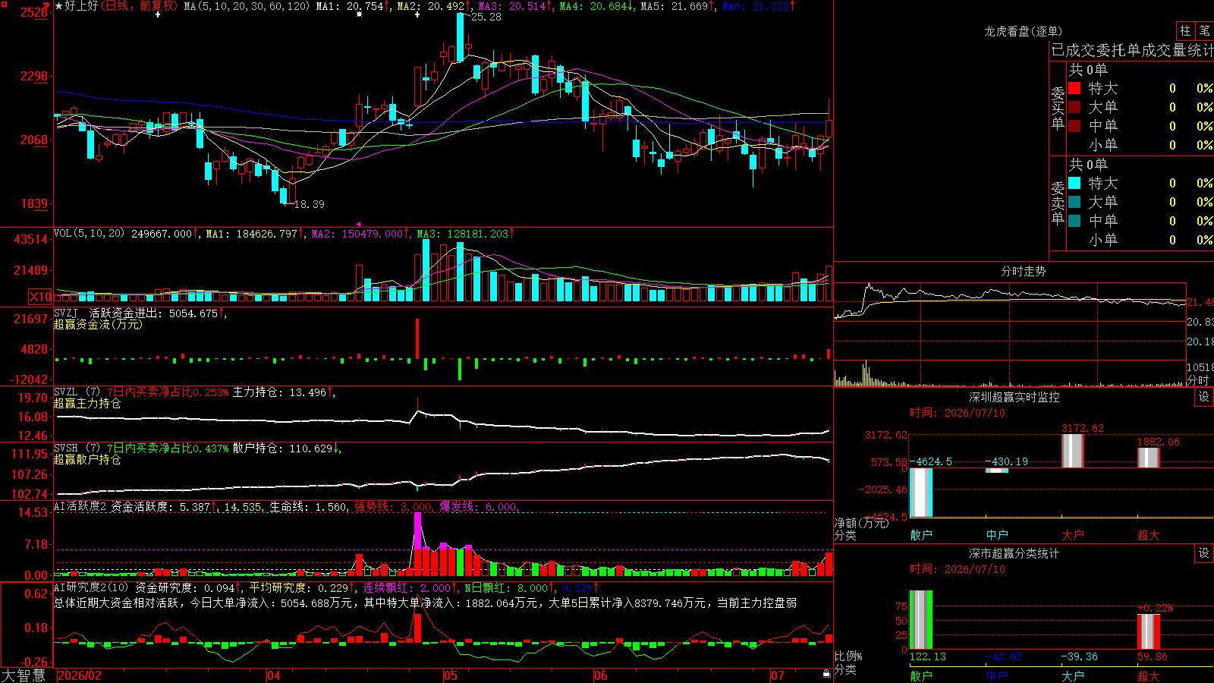1214x683 pixels.
Task: Click the 超赢主力持仓 label
Action: [x=87, y=403]
